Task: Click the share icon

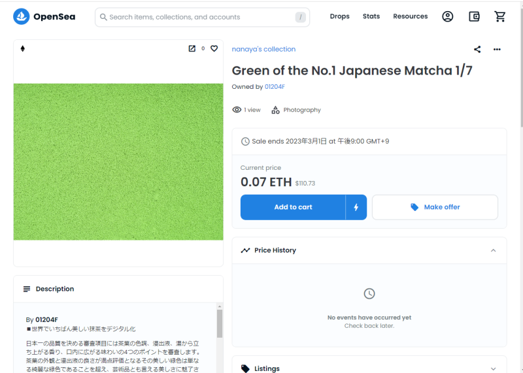Action: tap(477, 49)
